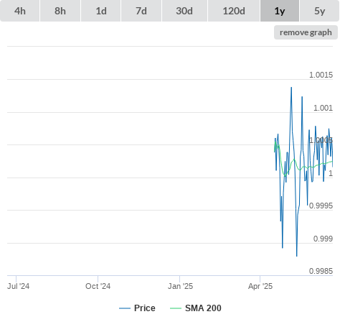
Task: Click the green SMA 200 legend line marker
Action: coord(176,308)
